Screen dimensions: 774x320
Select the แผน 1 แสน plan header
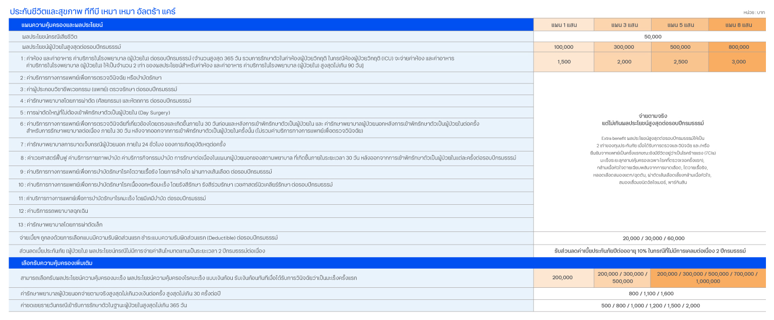coord(563,25)
